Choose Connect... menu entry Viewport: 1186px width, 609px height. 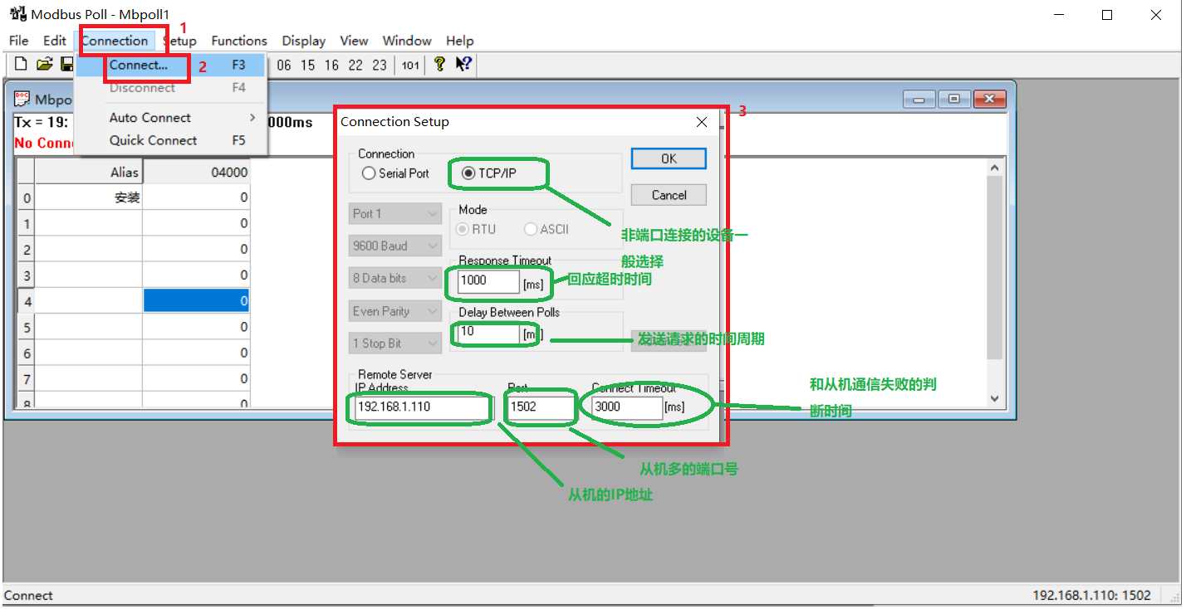(x=171, y=65)
